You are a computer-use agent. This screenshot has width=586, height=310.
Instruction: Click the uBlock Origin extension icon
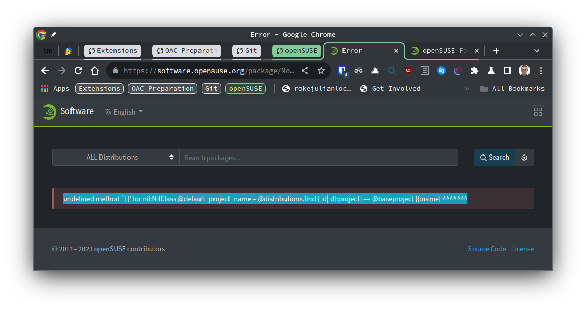408,71
